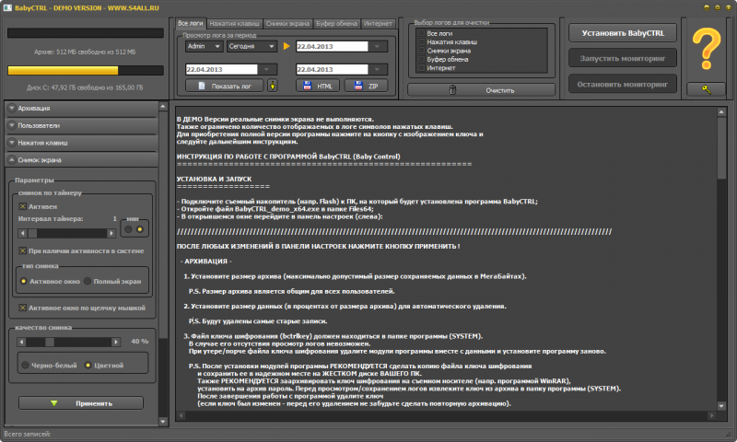Expand the Пользователи settings section
The height and width of the screenshot is (442, 737).
(x=82, y=125)
